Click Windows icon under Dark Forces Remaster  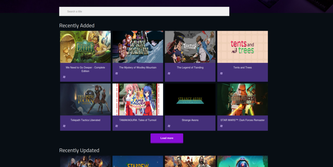(x=221, y=126)
